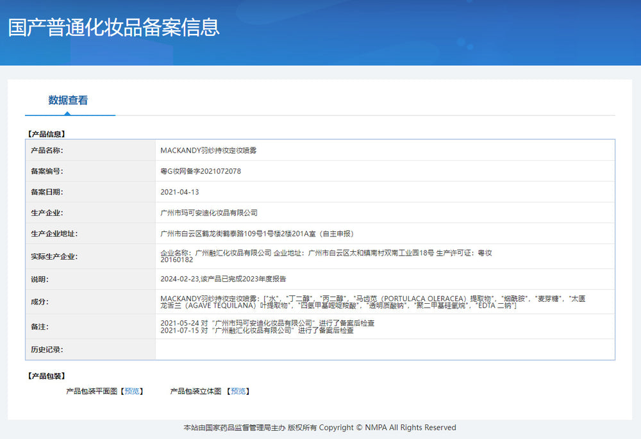Click the 备案日期 row label
Viewport: 641px width, 439px height.
click(47, 192)
